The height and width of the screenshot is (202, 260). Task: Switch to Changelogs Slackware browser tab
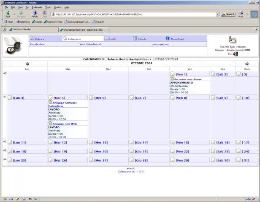coord(84,30)
